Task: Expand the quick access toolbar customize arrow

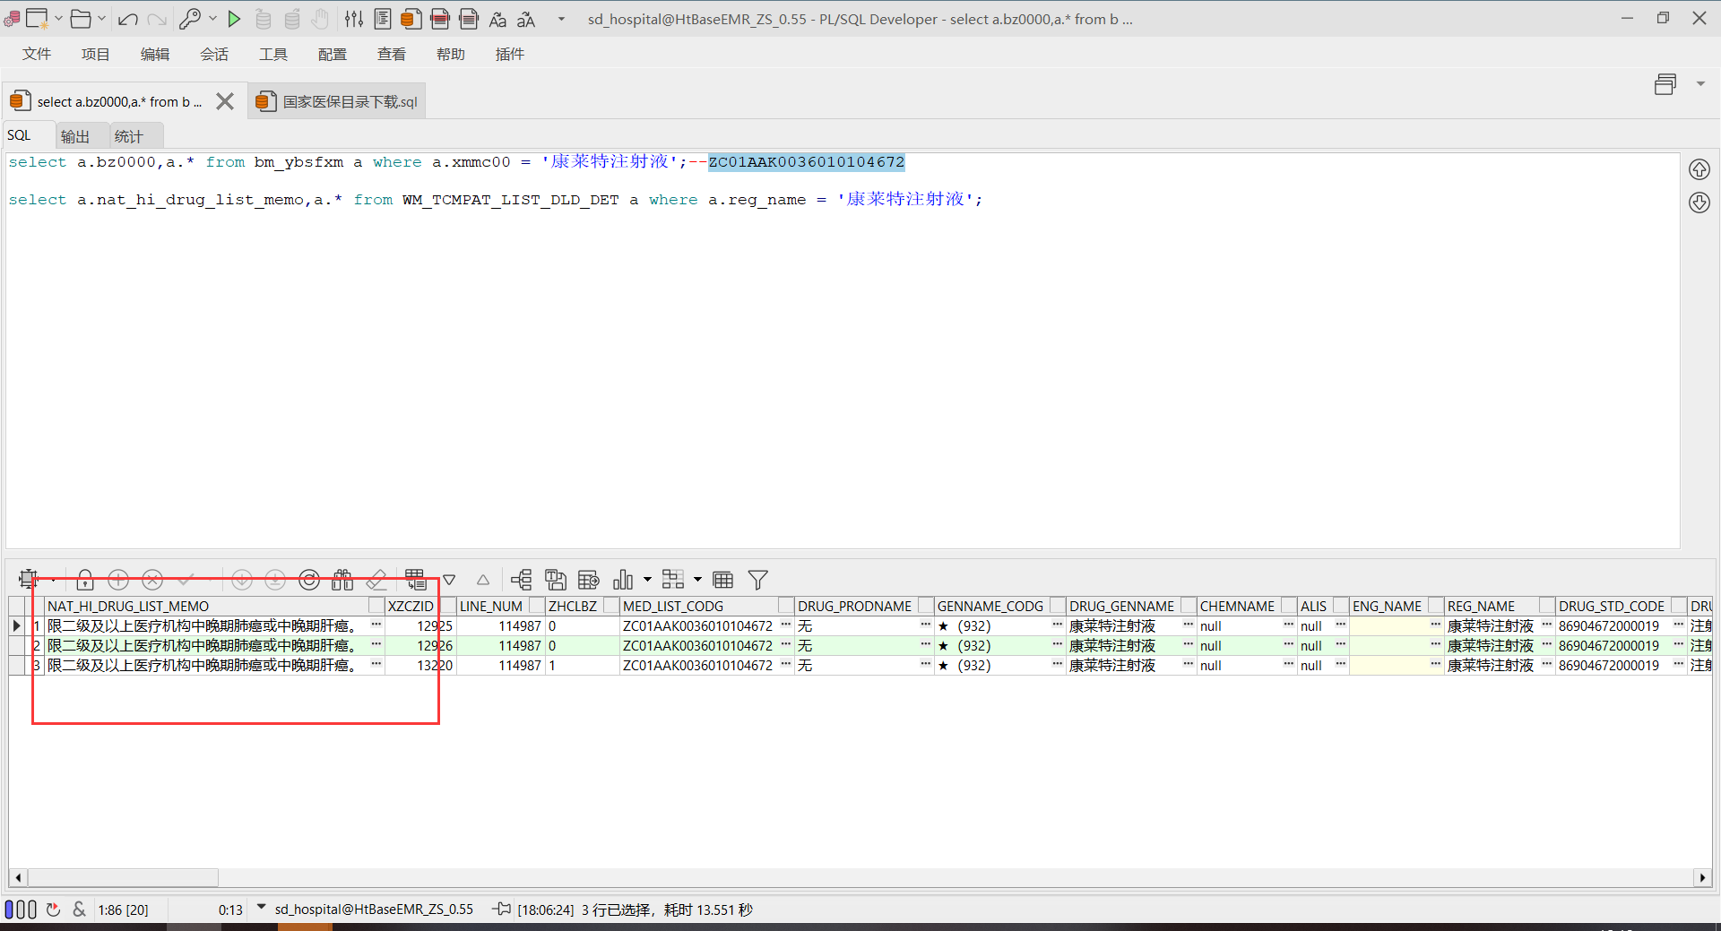Action: (x=561, y=19)
